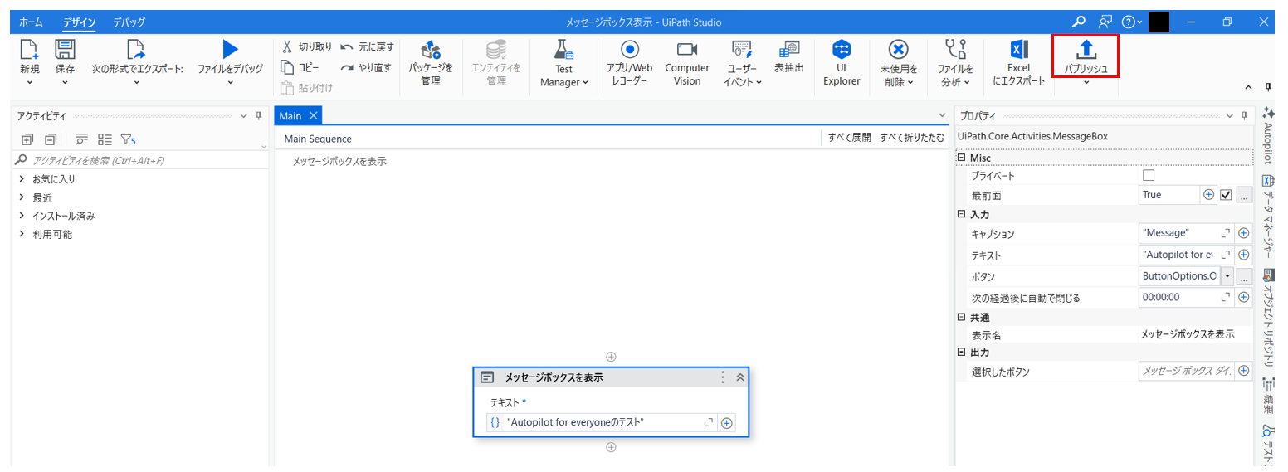Toggle the Private (プライベート) checkbox

point(1149,176)
